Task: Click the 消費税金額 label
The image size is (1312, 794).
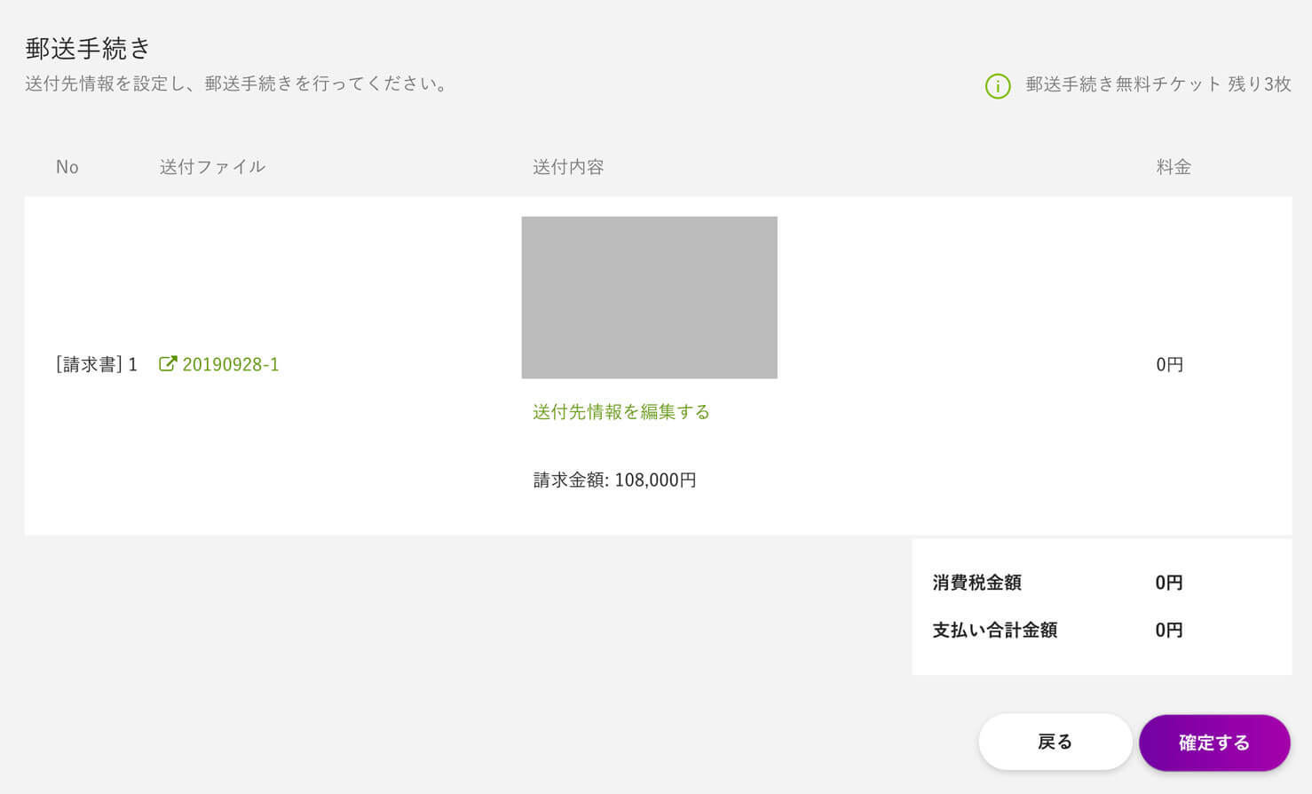Action: pos(976,583)
